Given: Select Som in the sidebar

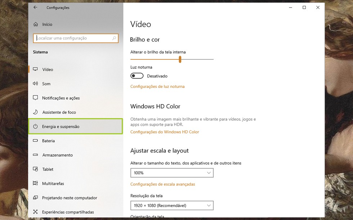Looking at the screenshot, I should coord(76,84).
